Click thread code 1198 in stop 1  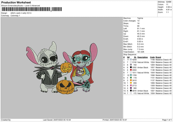click(x=153, y=60)
